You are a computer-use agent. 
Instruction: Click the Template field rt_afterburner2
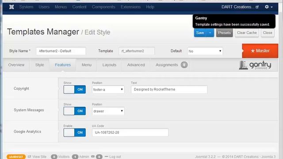(x=137, y=51)
